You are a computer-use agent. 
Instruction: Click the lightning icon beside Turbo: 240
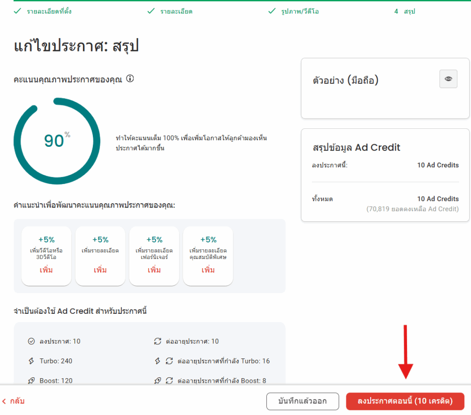[x=31, y=361]
